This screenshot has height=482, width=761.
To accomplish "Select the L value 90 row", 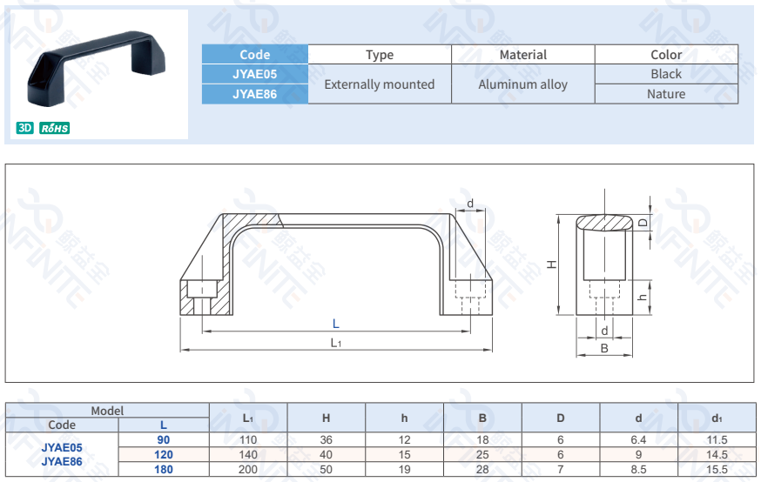I will [164, 440].
